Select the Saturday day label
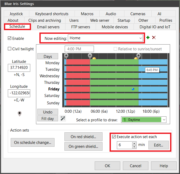Image resolution: width=180 pixels, height=174 pixels. click(52, 96)
